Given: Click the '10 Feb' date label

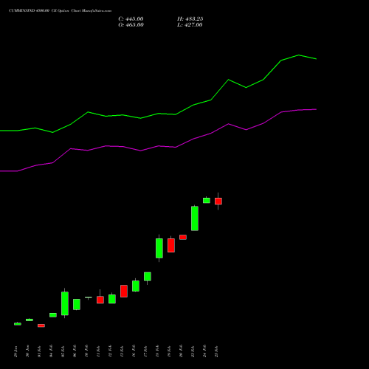Looking at the screenshot, I should point(86,351).
